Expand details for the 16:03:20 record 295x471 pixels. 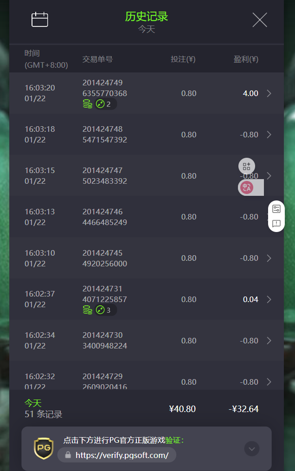click(x=269, y=93)
